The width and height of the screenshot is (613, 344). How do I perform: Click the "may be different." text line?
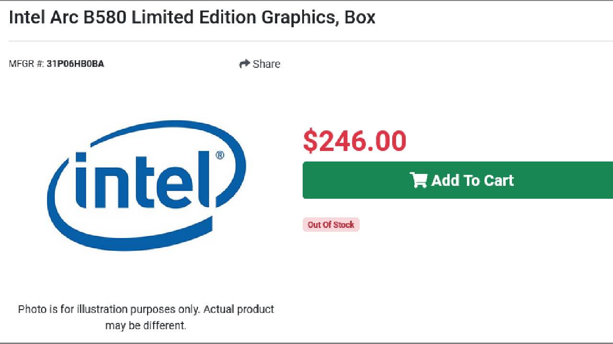146,326
